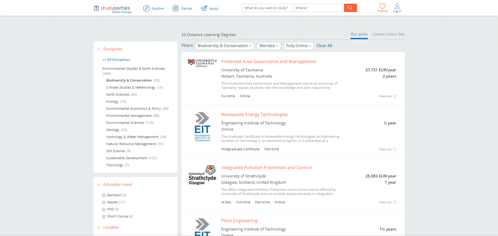Select Soil Science discipline

[116, 151]
